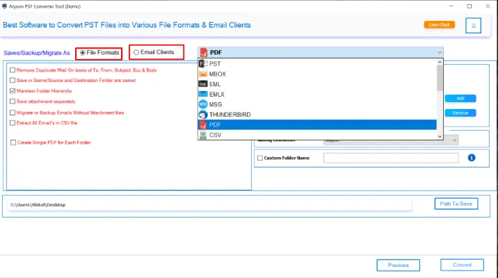Check Migrate Emails Without Attachment files
The height and width of the screenshot is (278, 498).
pos(13,113)
